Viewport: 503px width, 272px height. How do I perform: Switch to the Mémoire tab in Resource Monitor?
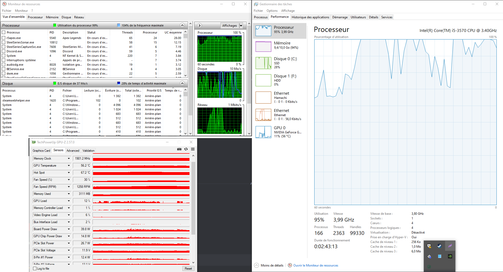(52, 17)
